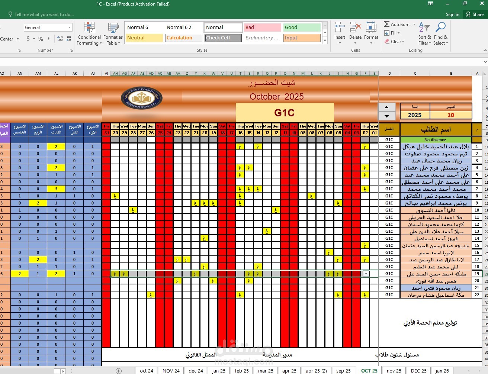
Task: Click the Fill down icon
Action: tap(387, 33)
